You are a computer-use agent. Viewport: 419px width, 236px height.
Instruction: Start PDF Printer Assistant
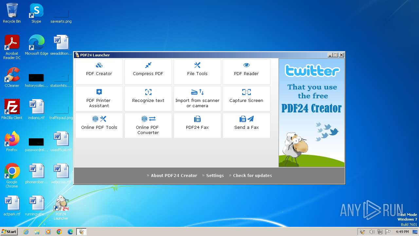tap(99, 98)
